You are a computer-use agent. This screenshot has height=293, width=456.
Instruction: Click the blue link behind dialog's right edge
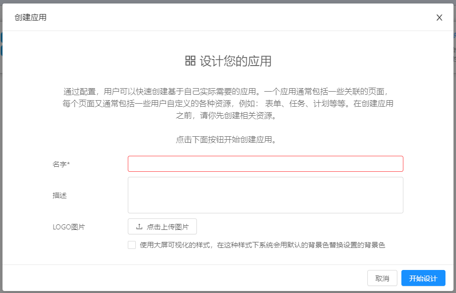click(454, 36)
